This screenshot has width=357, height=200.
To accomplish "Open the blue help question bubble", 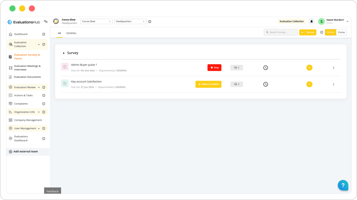I will (x=343, y=185).
